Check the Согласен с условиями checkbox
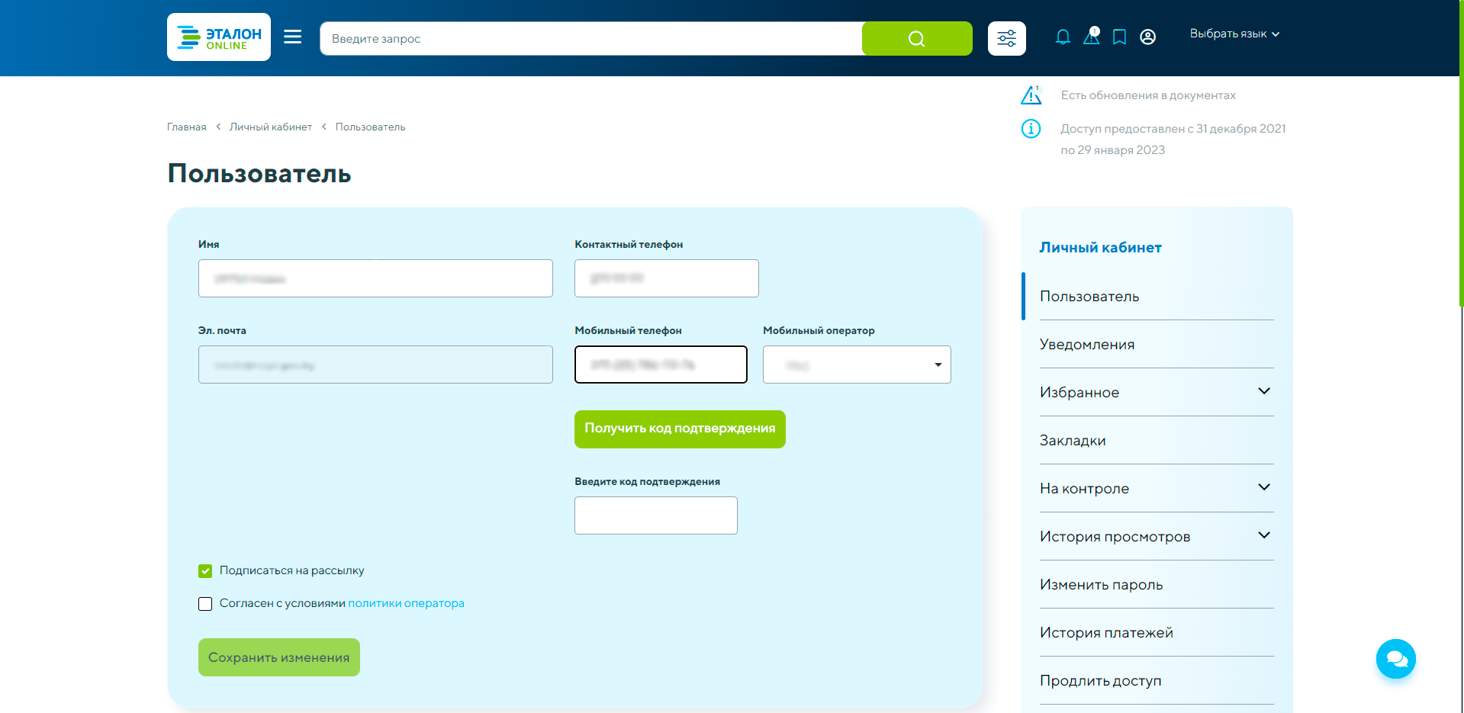Viewport: 1464px width, 713px height. click(x=205, y=604)
